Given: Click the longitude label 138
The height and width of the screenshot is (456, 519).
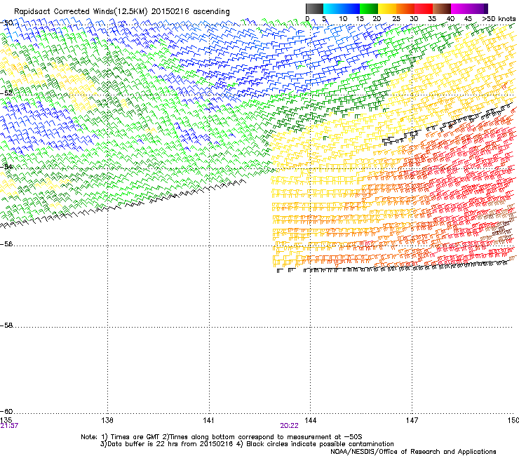Looking at the screenshot, I should 107,420.
